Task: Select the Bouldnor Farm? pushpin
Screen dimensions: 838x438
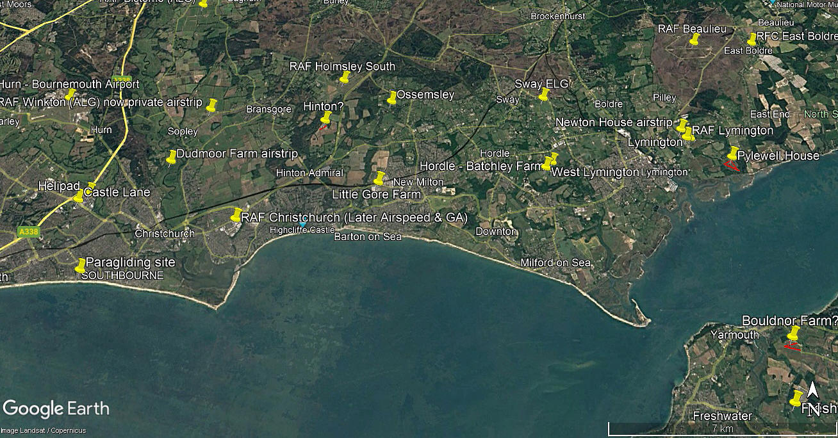Action: [793, 333]
